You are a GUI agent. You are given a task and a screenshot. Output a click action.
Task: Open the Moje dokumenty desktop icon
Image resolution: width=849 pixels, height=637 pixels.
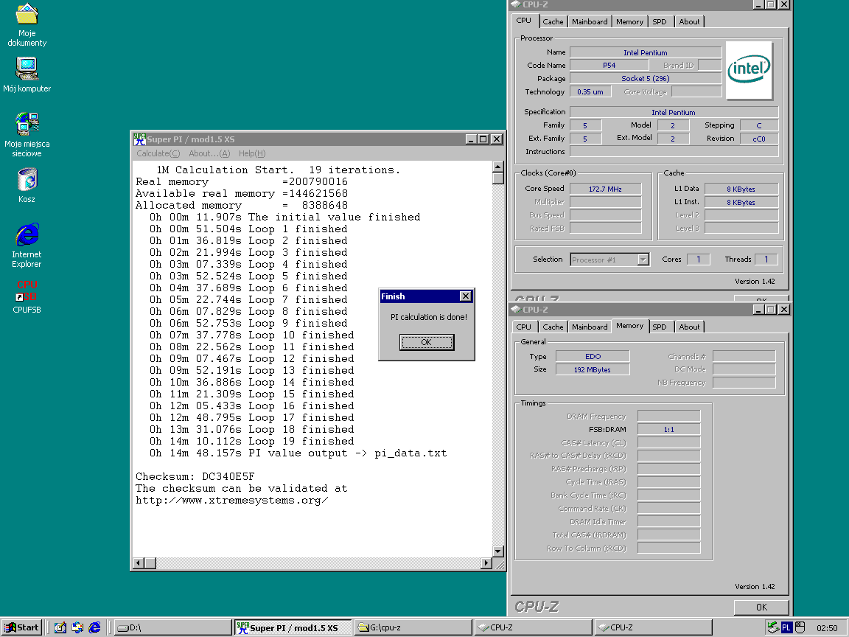click(27, 25)
